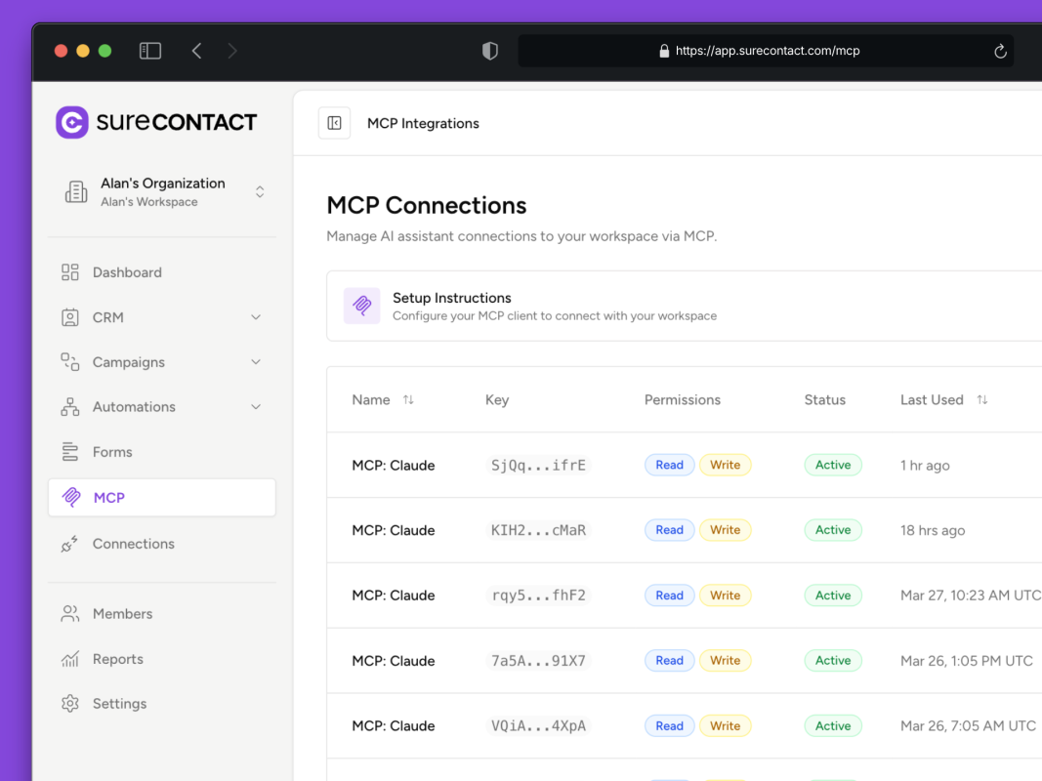Viewport: 1042px width, 781px height.
Task: Select Dashboard in the sidebar menu
Action: (127, 271)
